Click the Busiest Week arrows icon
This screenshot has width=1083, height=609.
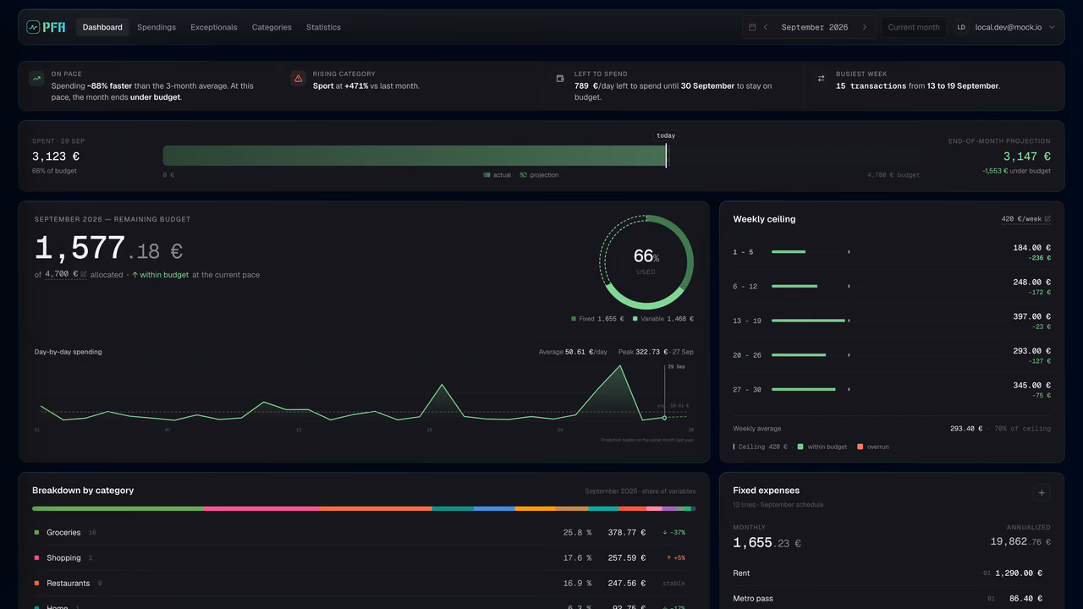pyautogui.click(x=821, y=79)
